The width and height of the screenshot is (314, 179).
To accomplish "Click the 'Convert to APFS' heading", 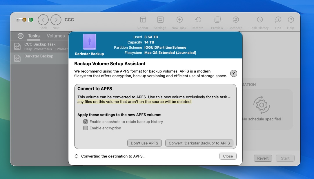I will [x=95, y=89].
